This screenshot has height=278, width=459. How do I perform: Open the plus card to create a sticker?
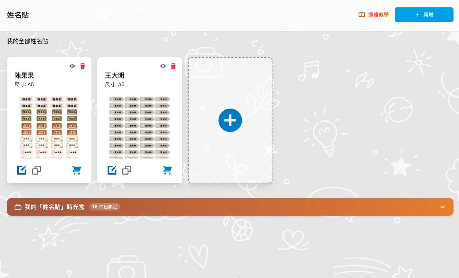pyautogui.click(x=230, y=120)
